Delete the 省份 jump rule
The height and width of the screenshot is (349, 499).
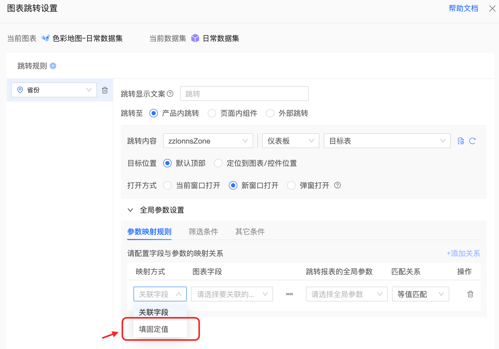[x=105, y=90]
